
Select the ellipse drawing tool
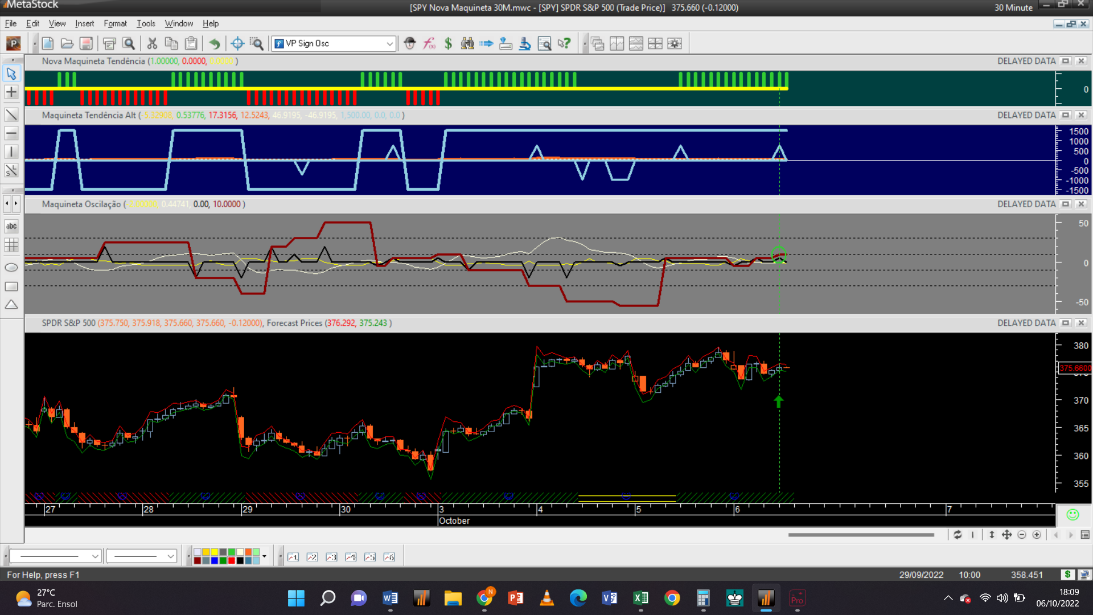(11, 268)
